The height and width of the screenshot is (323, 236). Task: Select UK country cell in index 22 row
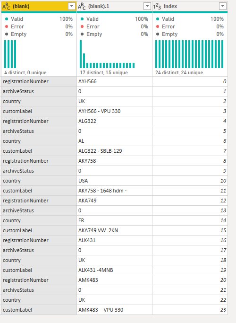click(114, 300)
